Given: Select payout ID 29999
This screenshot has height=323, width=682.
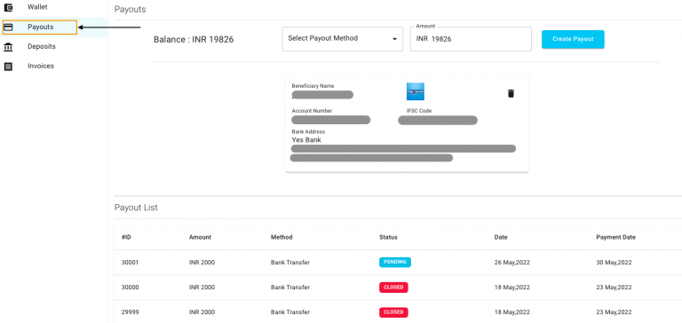Looking at the screenshot, I should 130,312.
